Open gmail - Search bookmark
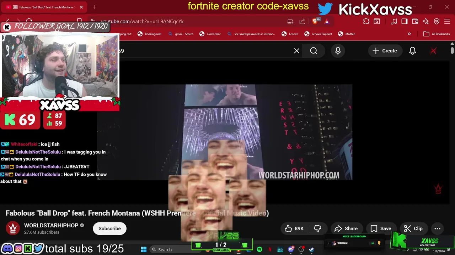The image size is (455, 255). pyautogui.click(x=181, y=34)
